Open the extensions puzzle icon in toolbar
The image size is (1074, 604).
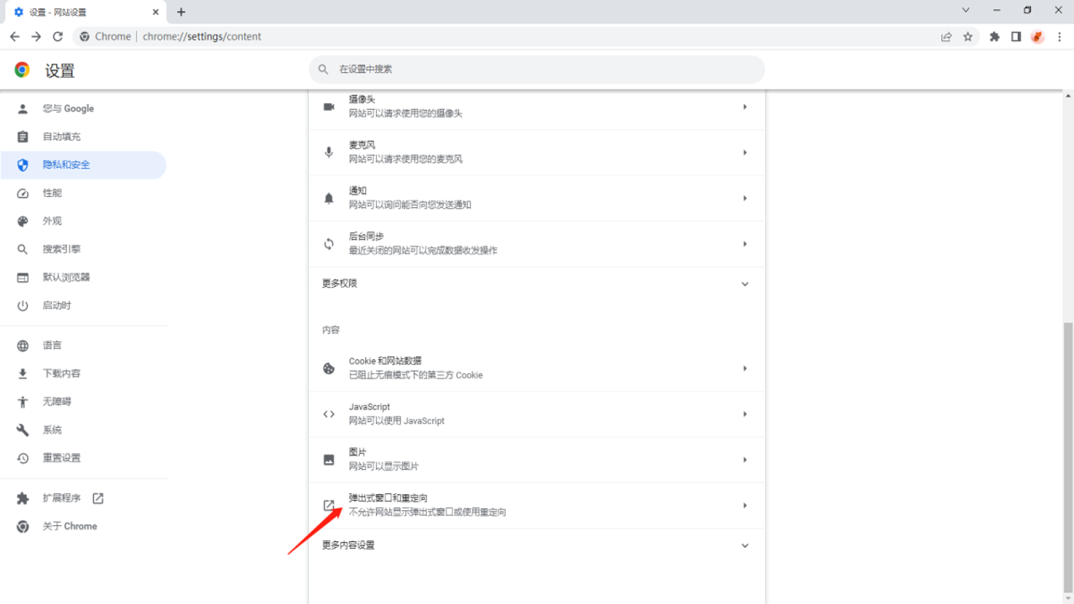pyautogui.click(x=994, y=37)
